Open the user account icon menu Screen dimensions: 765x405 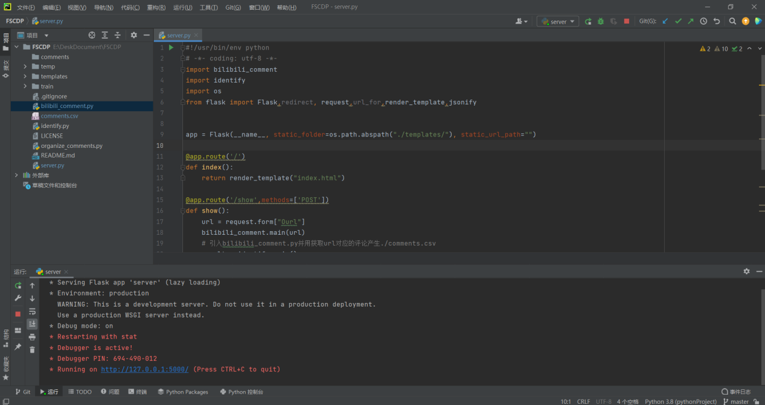click(521, 21)
